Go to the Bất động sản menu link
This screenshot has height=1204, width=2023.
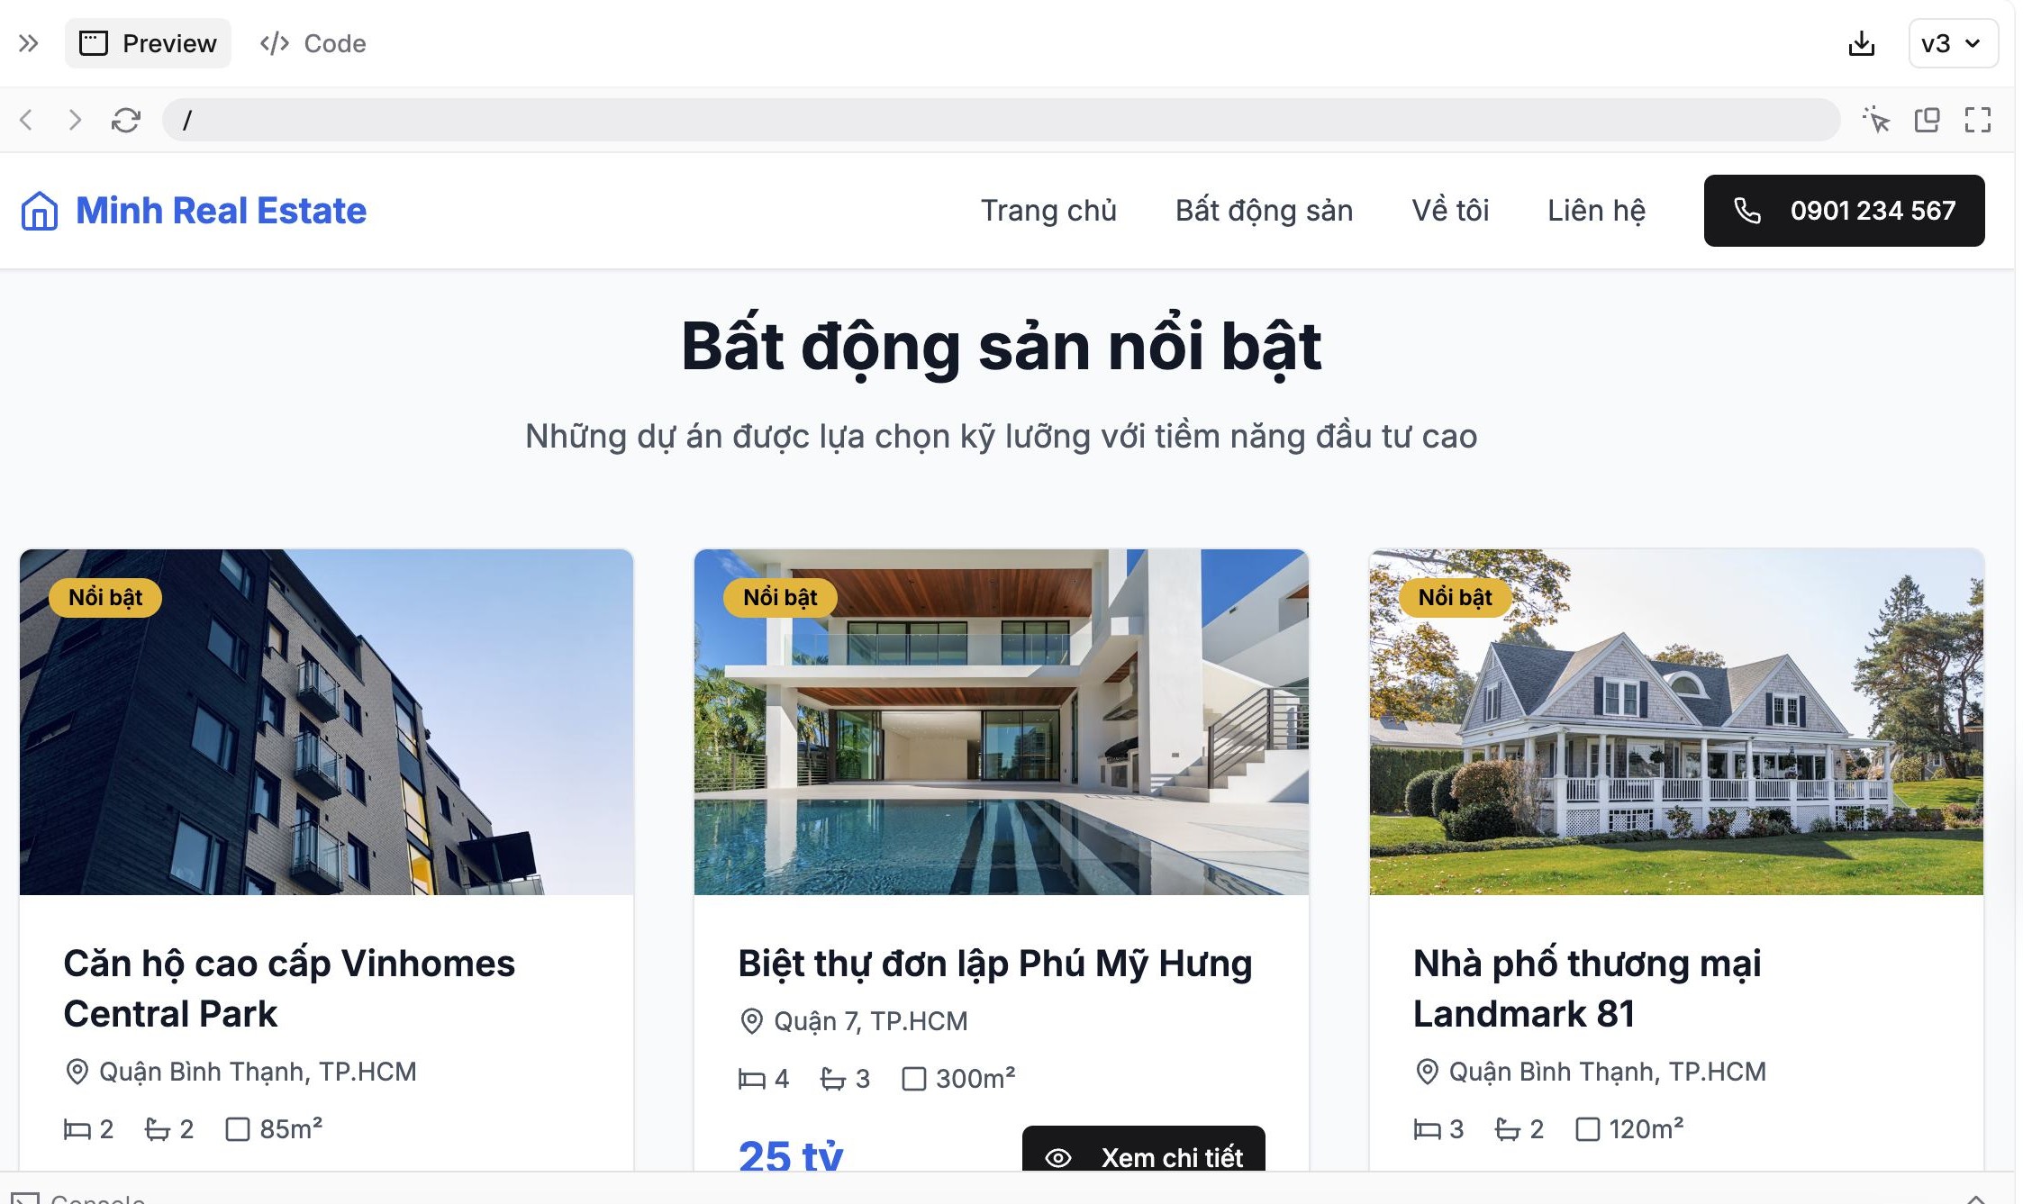pos(1264,211)
